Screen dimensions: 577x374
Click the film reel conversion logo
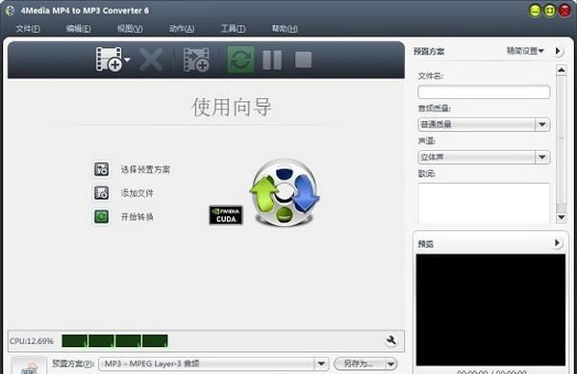coord(285,192)
